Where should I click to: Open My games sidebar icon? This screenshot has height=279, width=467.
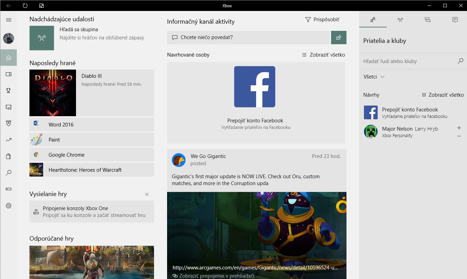click(x=9, y=74)
